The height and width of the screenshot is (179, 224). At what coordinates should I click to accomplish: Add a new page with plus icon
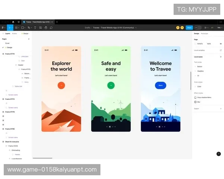tap(29, 39)
